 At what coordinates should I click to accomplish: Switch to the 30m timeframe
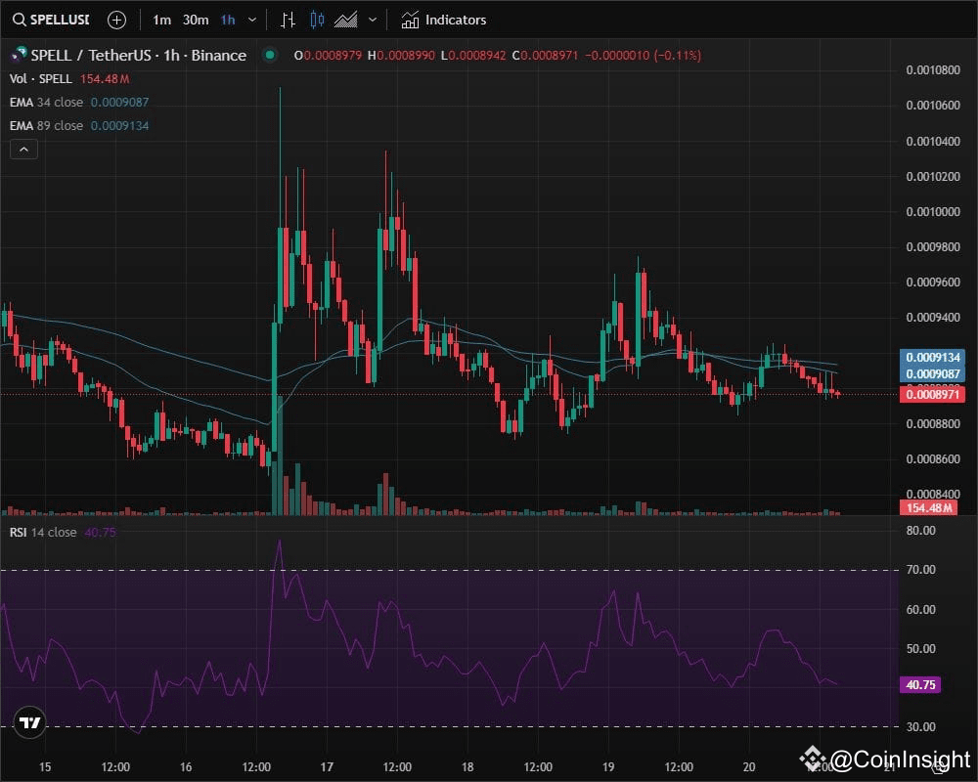[x=195, y=20]
